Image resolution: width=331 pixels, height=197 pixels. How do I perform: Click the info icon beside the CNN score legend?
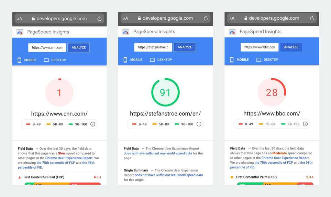93,124
